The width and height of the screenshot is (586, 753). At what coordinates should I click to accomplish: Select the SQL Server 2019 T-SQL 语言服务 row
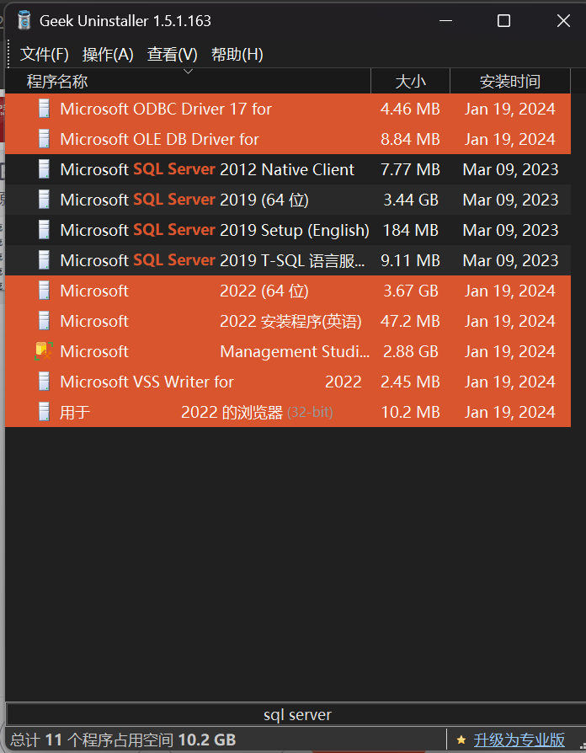click(x=288, y=260)
